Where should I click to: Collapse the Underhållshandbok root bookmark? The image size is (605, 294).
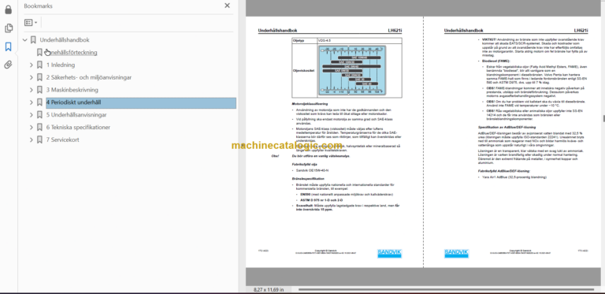[25, 39]
